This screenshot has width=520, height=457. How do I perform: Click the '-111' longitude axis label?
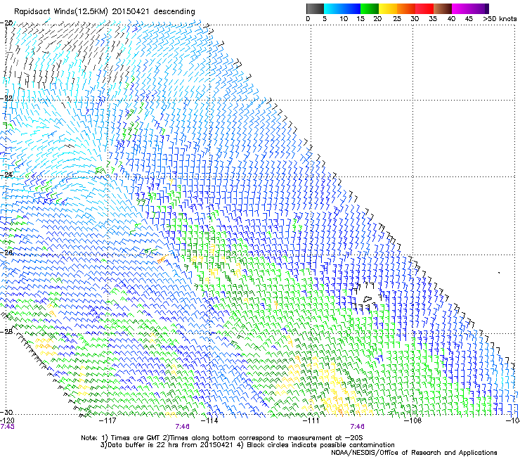click(311, 420)
